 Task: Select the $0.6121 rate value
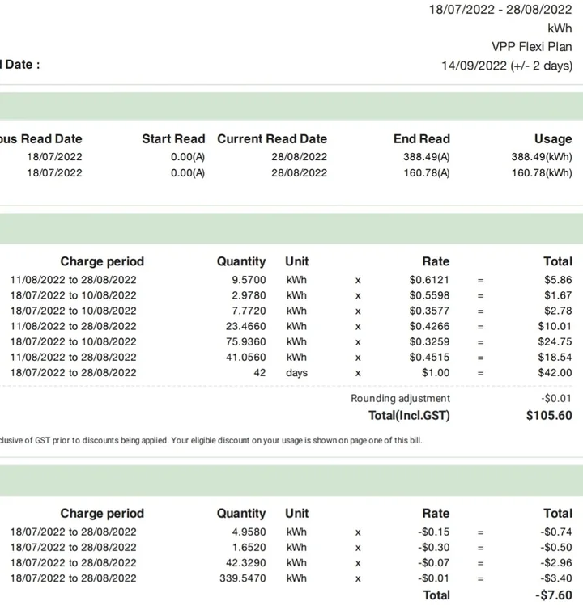429,280
